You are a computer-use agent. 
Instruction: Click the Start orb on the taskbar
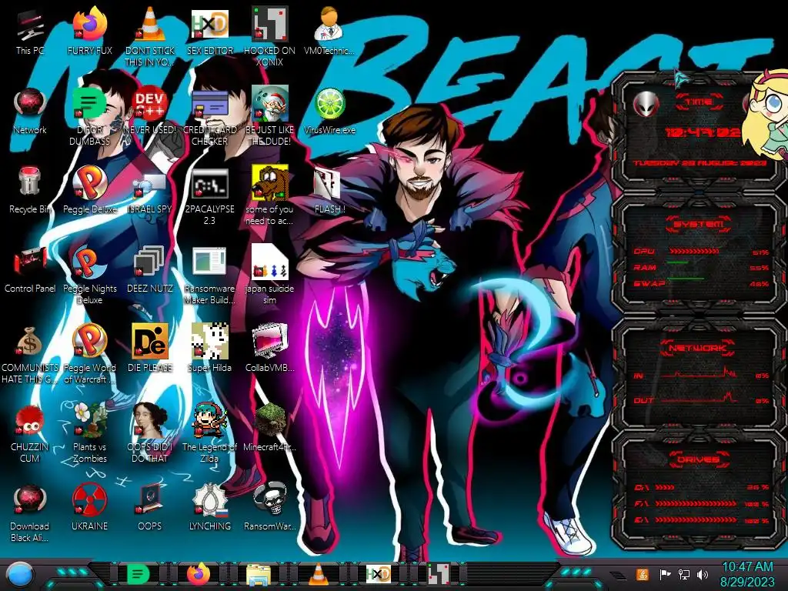(x=18, y=574)
